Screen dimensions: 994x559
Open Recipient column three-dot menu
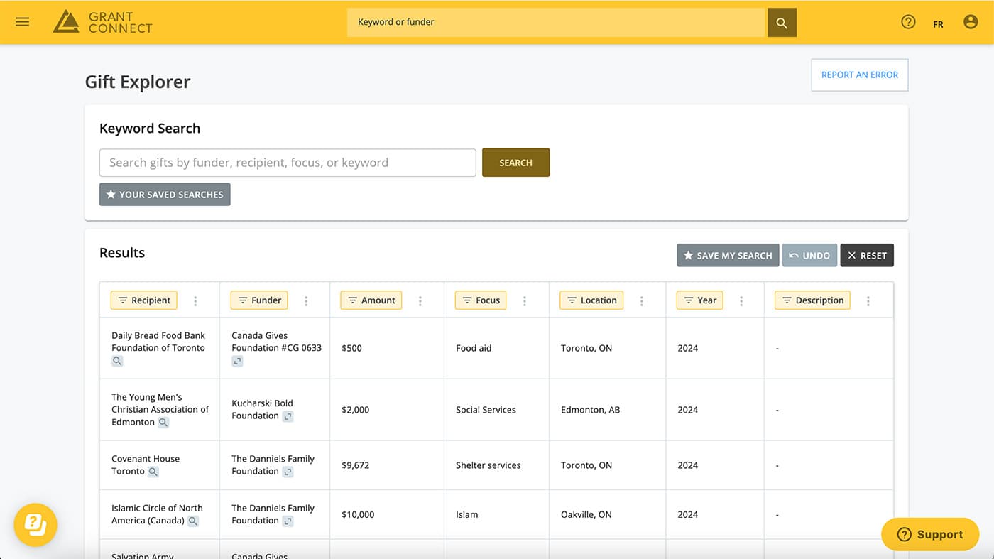195,301
